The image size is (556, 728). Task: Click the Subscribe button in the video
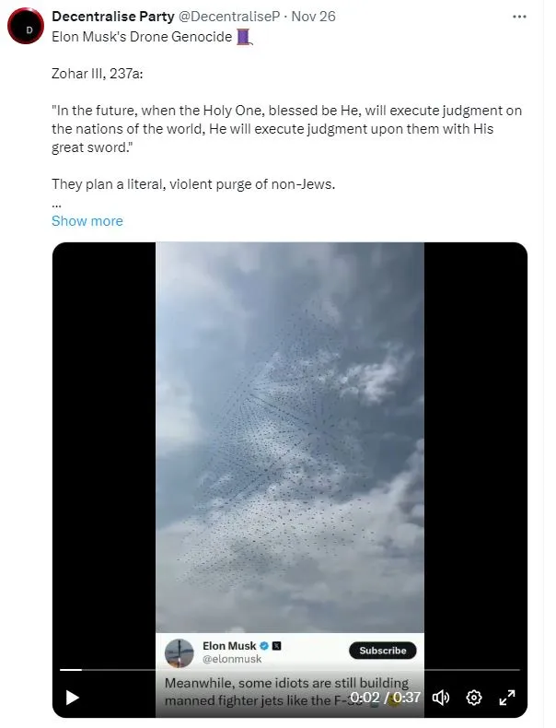[x=383, y=651]
